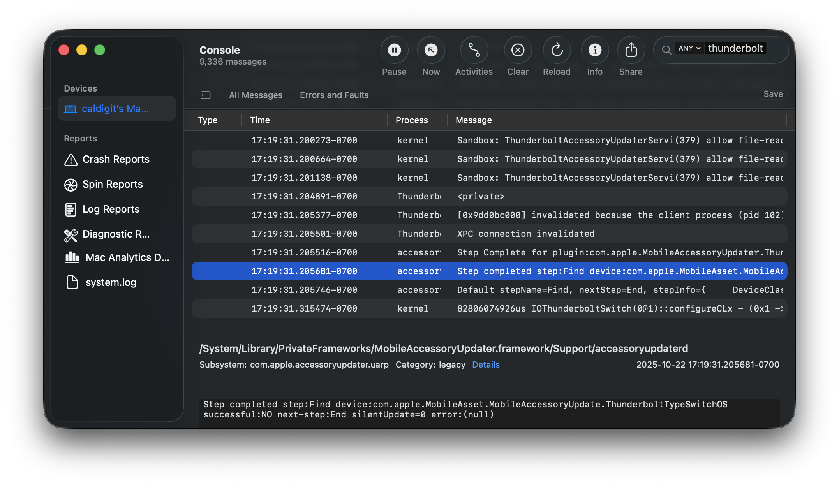This screenshot has height=486, width=839.
Task: Clear the thunderbolt search term in the field
Action: coord(735,48)
